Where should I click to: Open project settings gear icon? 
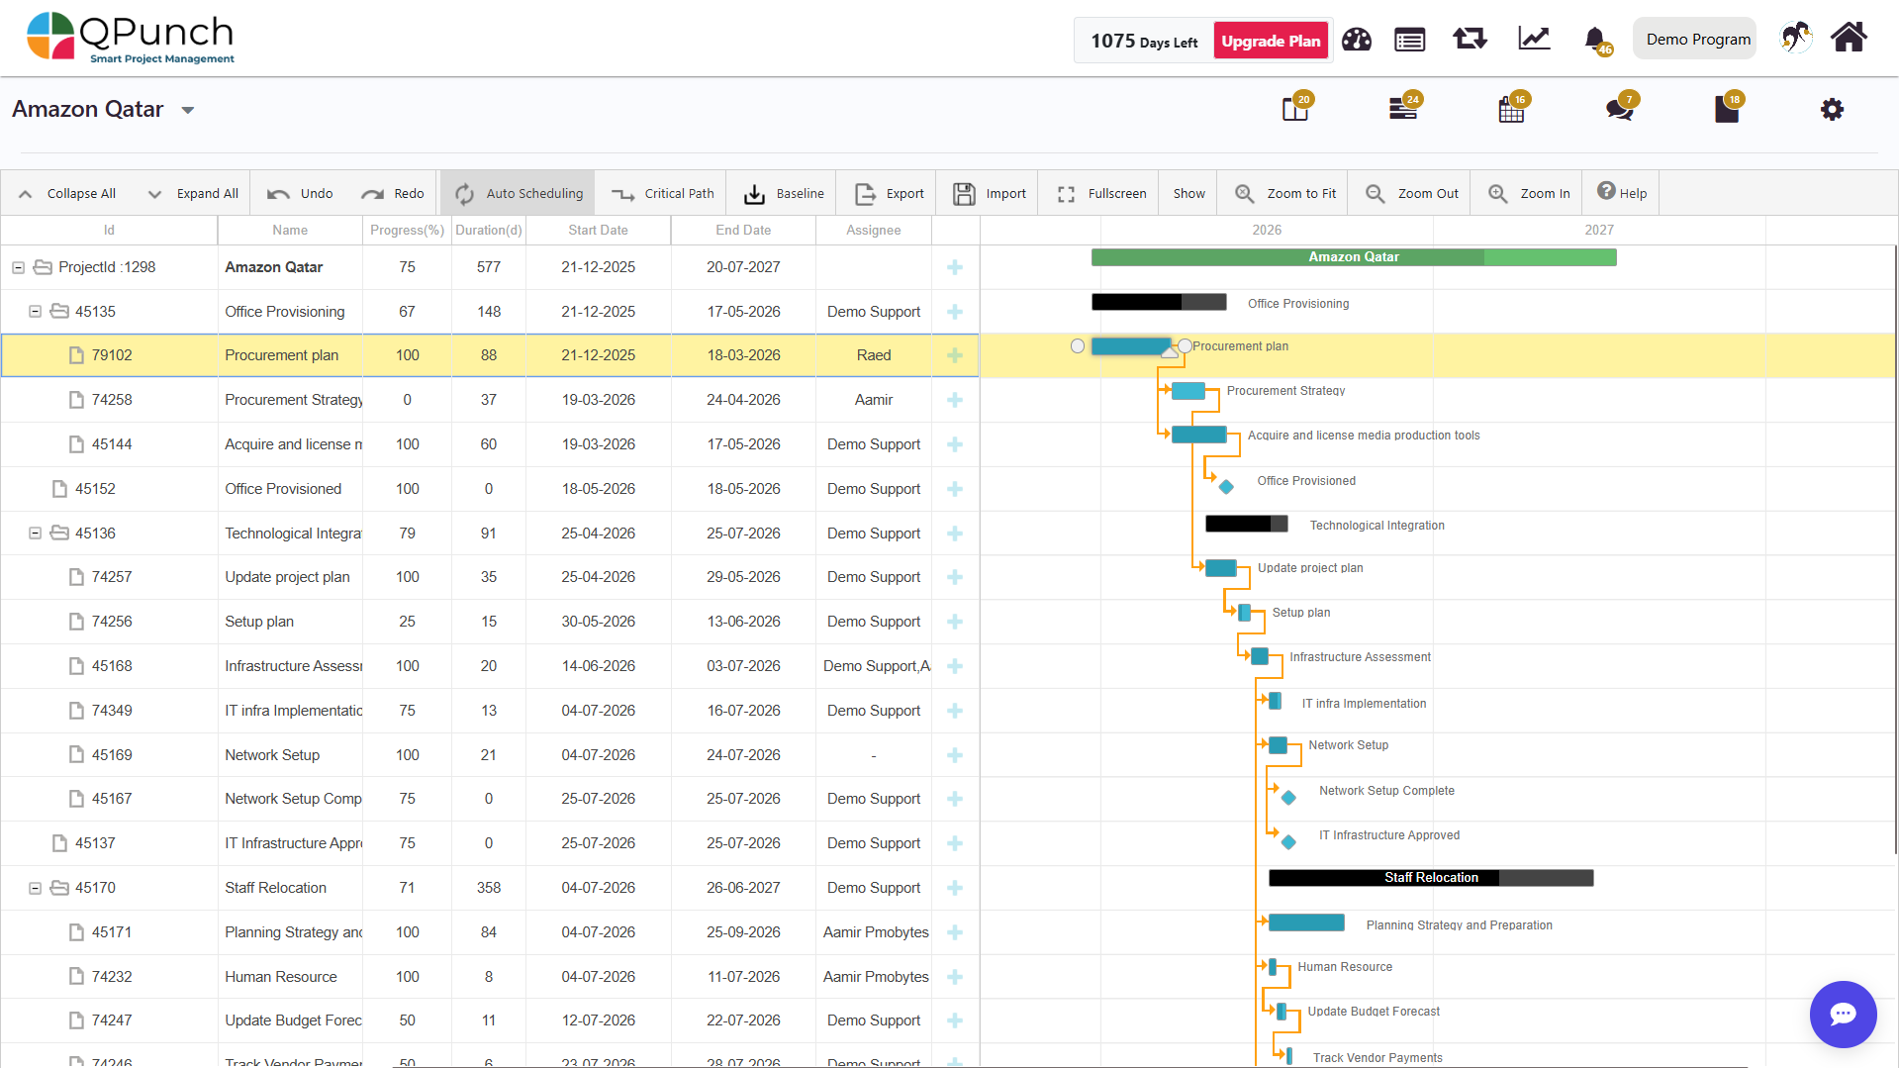coord(1832,110)
